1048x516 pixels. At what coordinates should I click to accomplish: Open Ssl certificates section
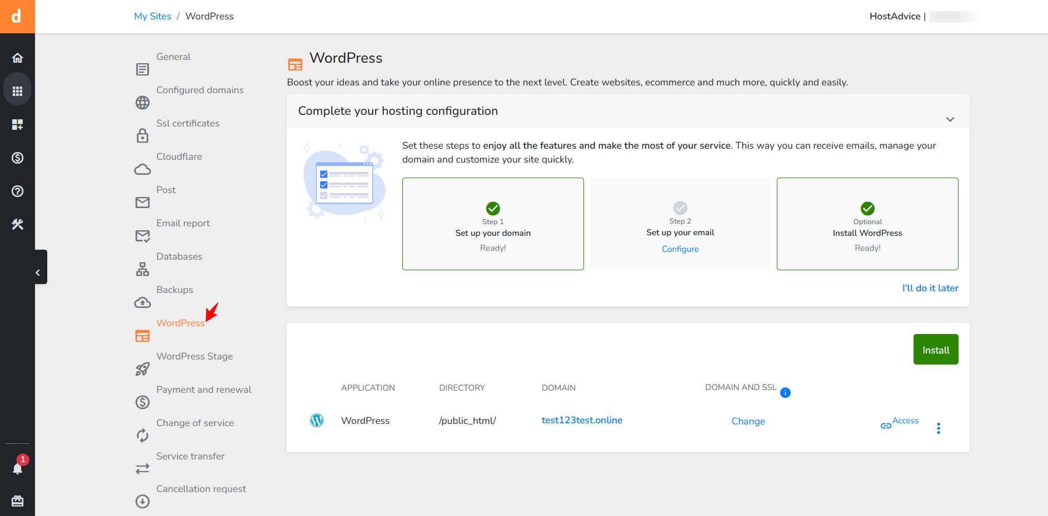(x=188, y=123)
